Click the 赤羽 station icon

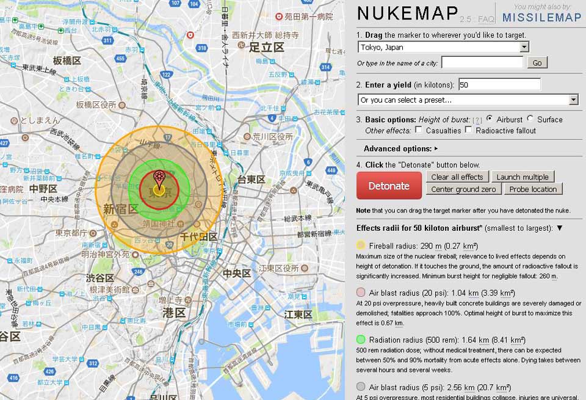pyautogui.click(x=141, y=49)
